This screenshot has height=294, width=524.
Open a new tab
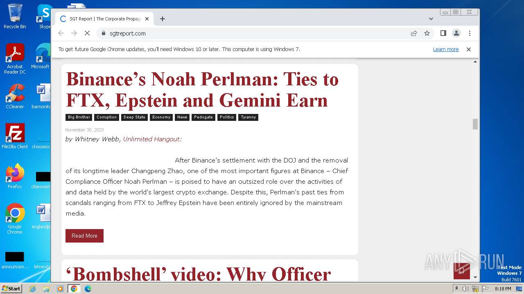point(163,19)
